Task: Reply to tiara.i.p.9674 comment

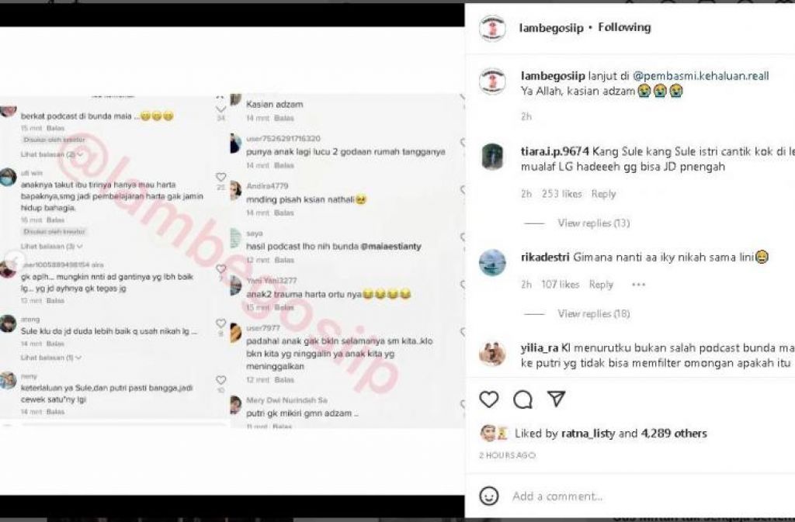Action: (x=603, y=194)
